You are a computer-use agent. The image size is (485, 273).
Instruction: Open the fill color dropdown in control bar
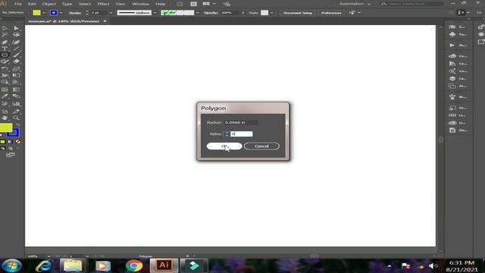[44, 13]
